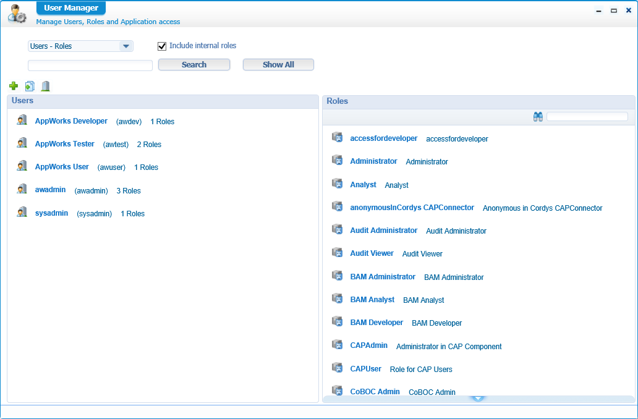Click the "(sysadmin)" username text
The width and height of the screenshot is (638, 419).
(x=95, y=214)
